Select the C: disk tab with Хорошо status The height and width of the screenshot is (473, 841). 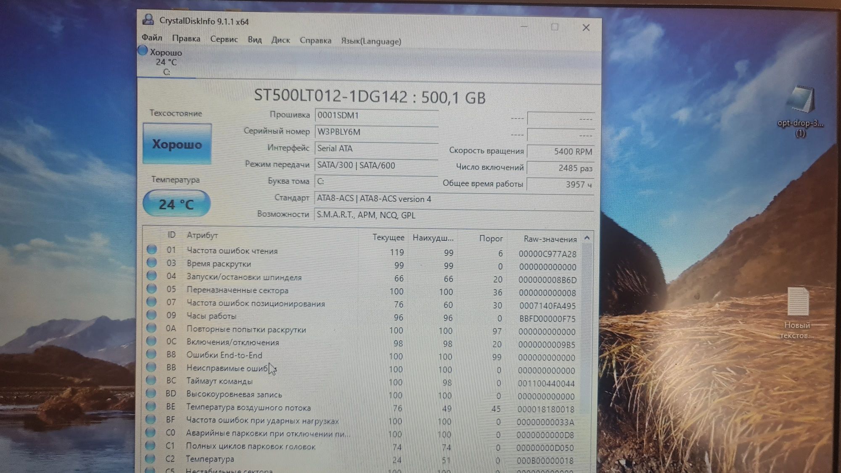tap(166, 62)
